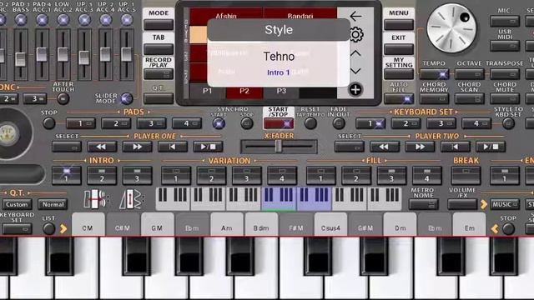The height and width of the screenshot is (300, 534).
Task: Toggle SYNCHRO STOP button
Action: tap(247, 123)
